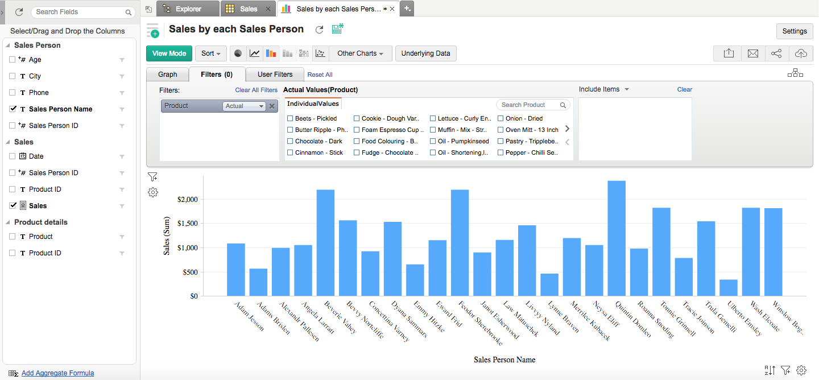Click the filter funnel icon above the Y-axis
Viewport: 819px width, 380px height.
point(152,177)
